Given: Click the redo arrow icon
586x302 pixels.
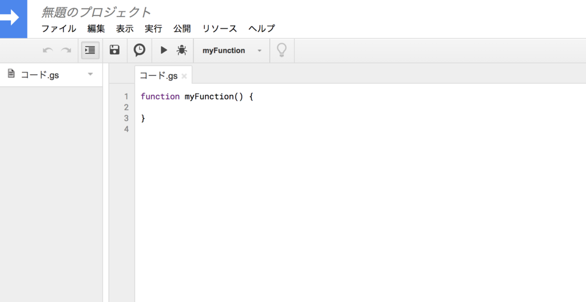Looking at the screenshot, I should (66, 50).
